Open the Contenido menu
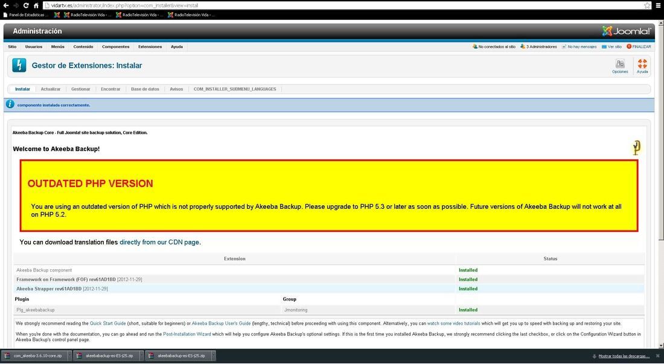The width and height of the screenshot is (664, 364). click(83, 46)
